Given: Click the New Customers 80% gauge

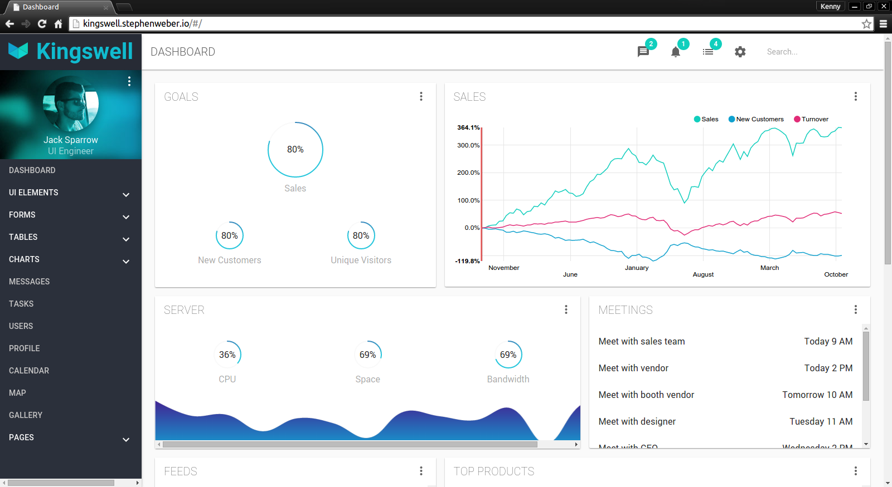Looking at the screenshot, I should point(230,235).
